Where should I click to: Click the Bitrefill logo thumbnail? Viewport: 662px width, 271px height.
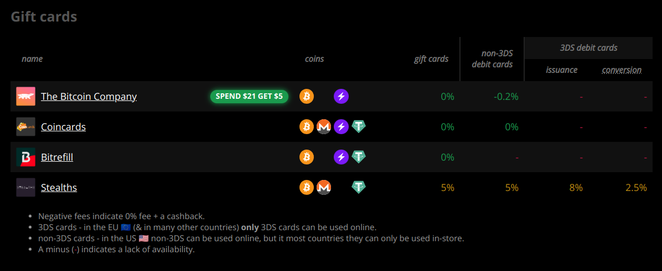tap(26, 157)
